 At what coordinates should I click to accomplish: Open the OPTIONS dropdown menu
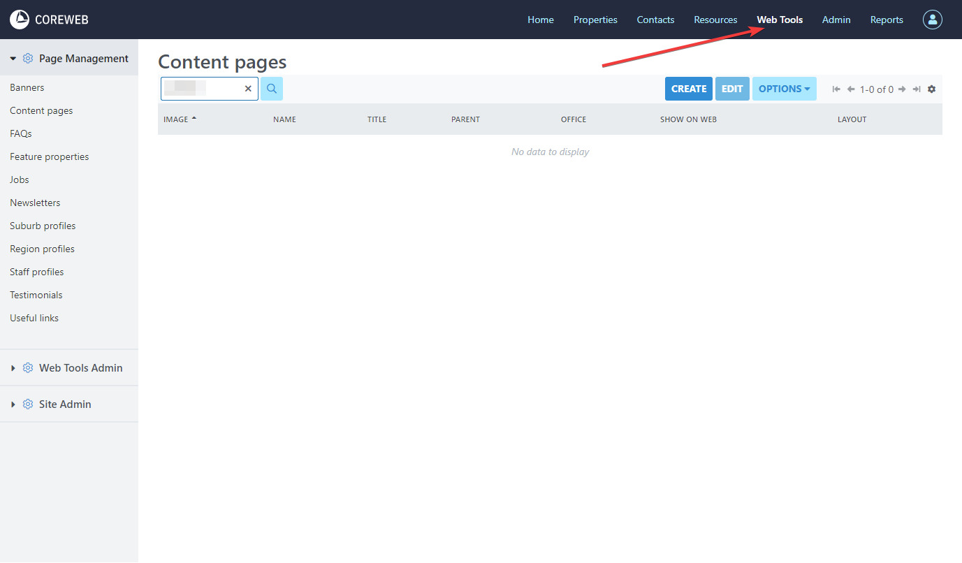pos(784,89)
